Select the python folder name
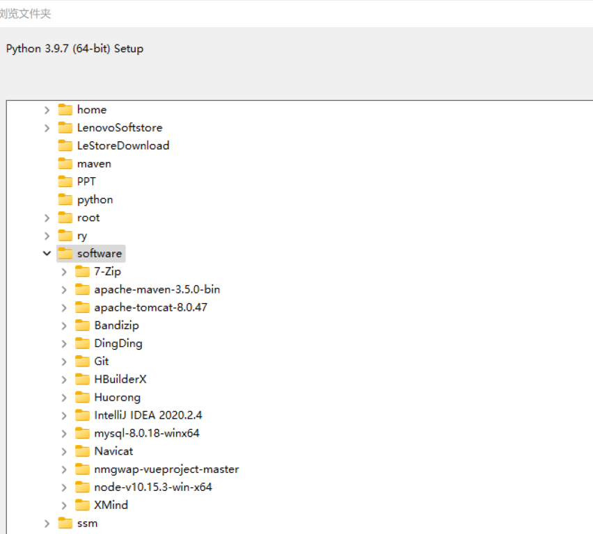593x534 pixels. coord(95,200)
